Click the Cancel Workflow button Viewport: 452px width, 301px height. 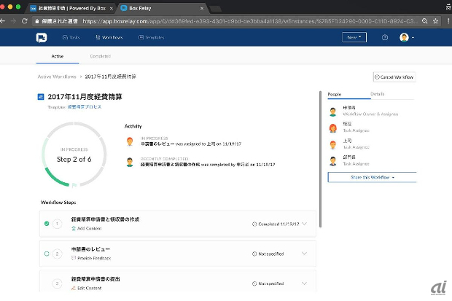tap(394, 77)
